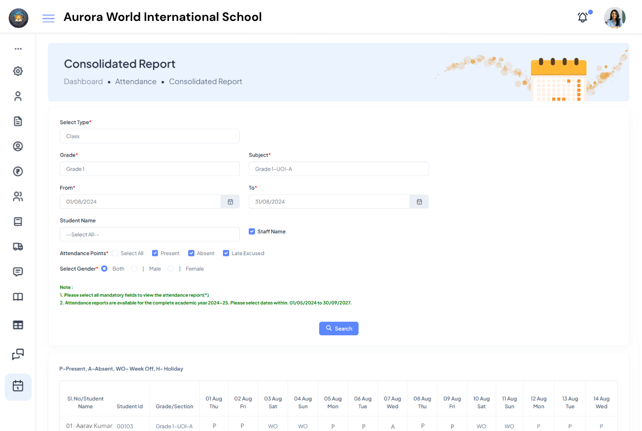This screenshot has width=642, height=431.
Task: Select the Transport bus icon in sidebar
Action: (18, 247)
